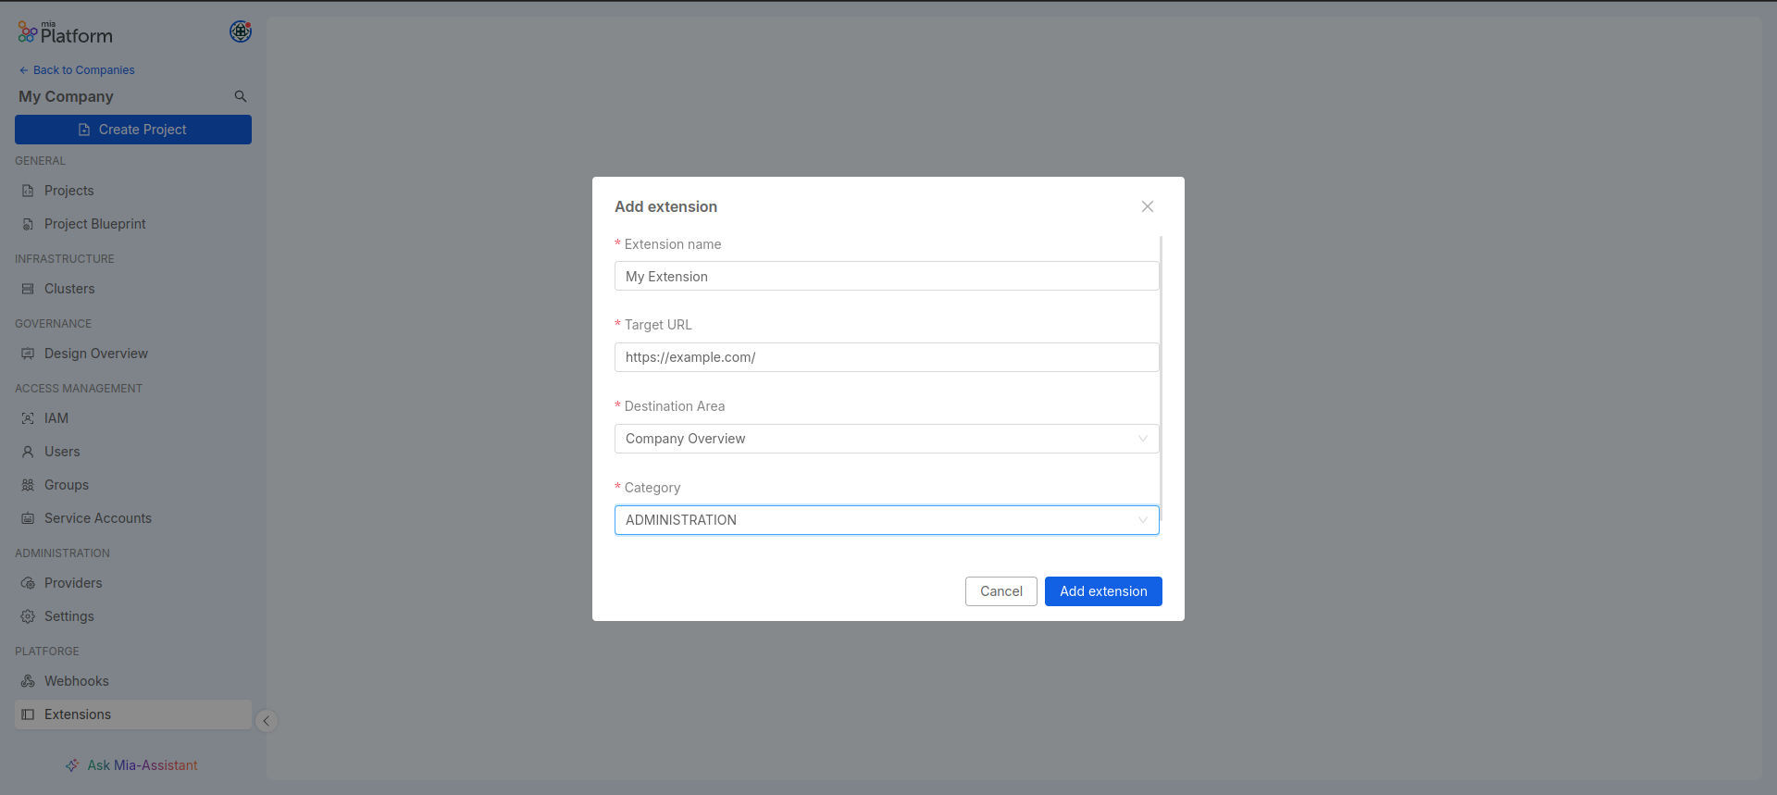
Task: Click the Webhooks sidebar icon
Action: point(28,681)
